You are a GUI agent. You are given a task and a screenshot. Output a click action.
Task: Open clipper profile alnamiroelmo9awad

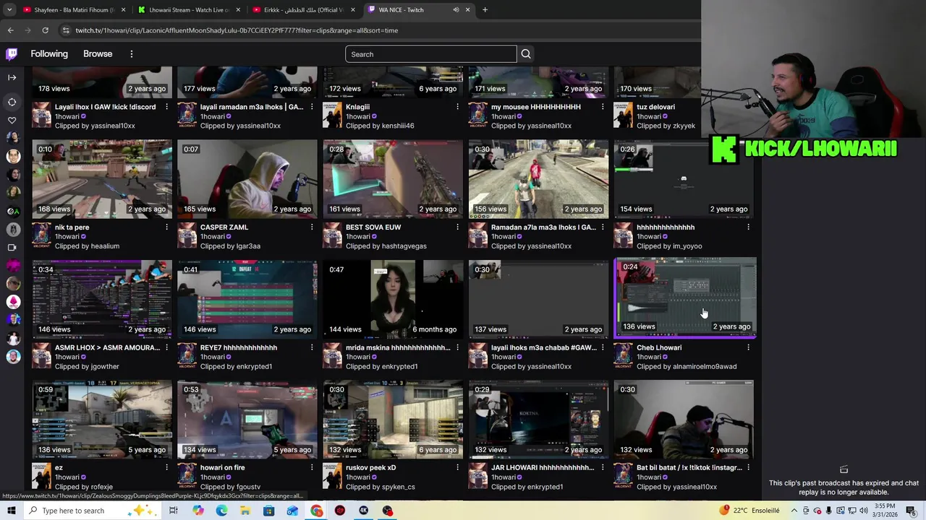(x=705, y=367)
